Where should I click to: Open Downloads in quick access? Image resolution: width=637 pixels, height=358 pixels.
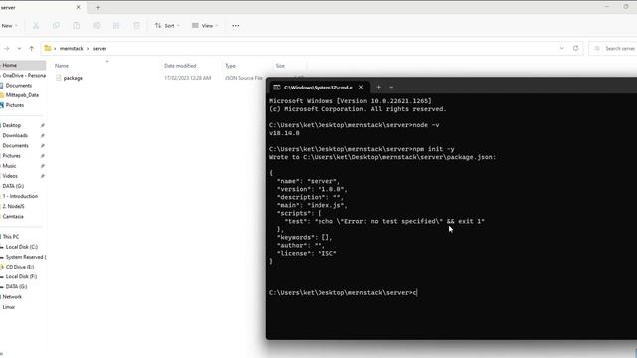click(15, 135)
